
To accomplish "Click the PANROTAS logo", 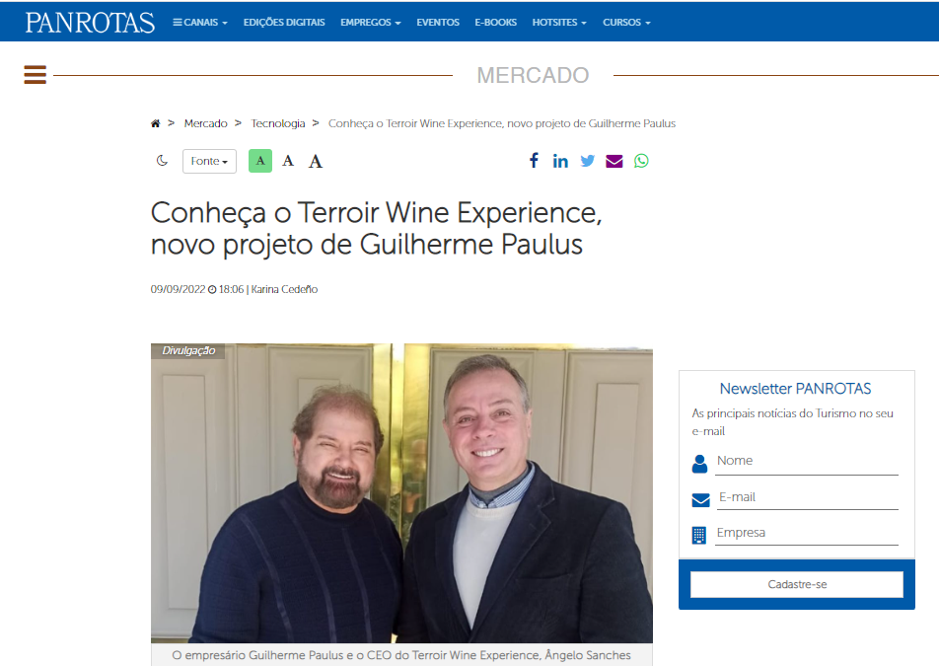I will pos(90,22).
